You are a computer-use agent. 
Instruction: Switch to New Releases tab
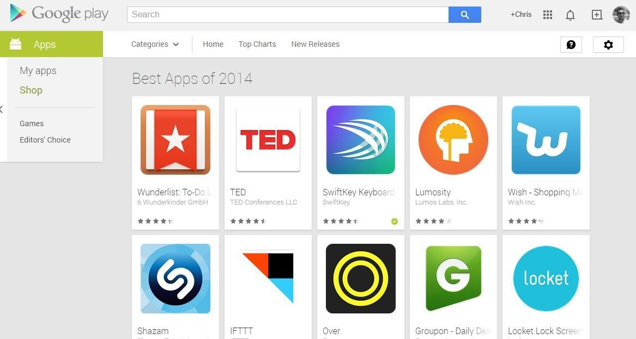click(x=315, y=44)
